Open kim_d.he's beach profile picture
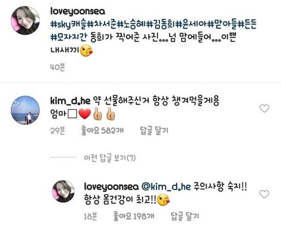Screen dimensions: 281x228 pyautogui.click(x=25, y=110)
